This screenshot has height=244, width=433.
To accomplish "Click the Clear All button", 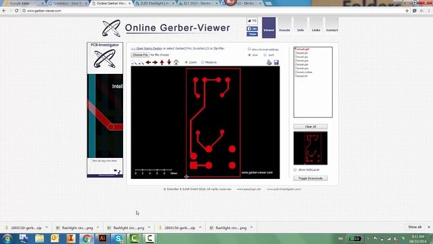I will click(311, 127).
